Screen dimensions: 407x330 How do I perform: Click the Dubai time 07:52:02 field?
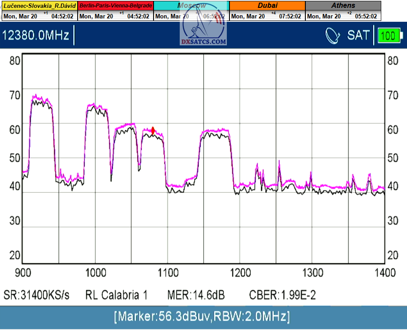click(x=290, y=16)
